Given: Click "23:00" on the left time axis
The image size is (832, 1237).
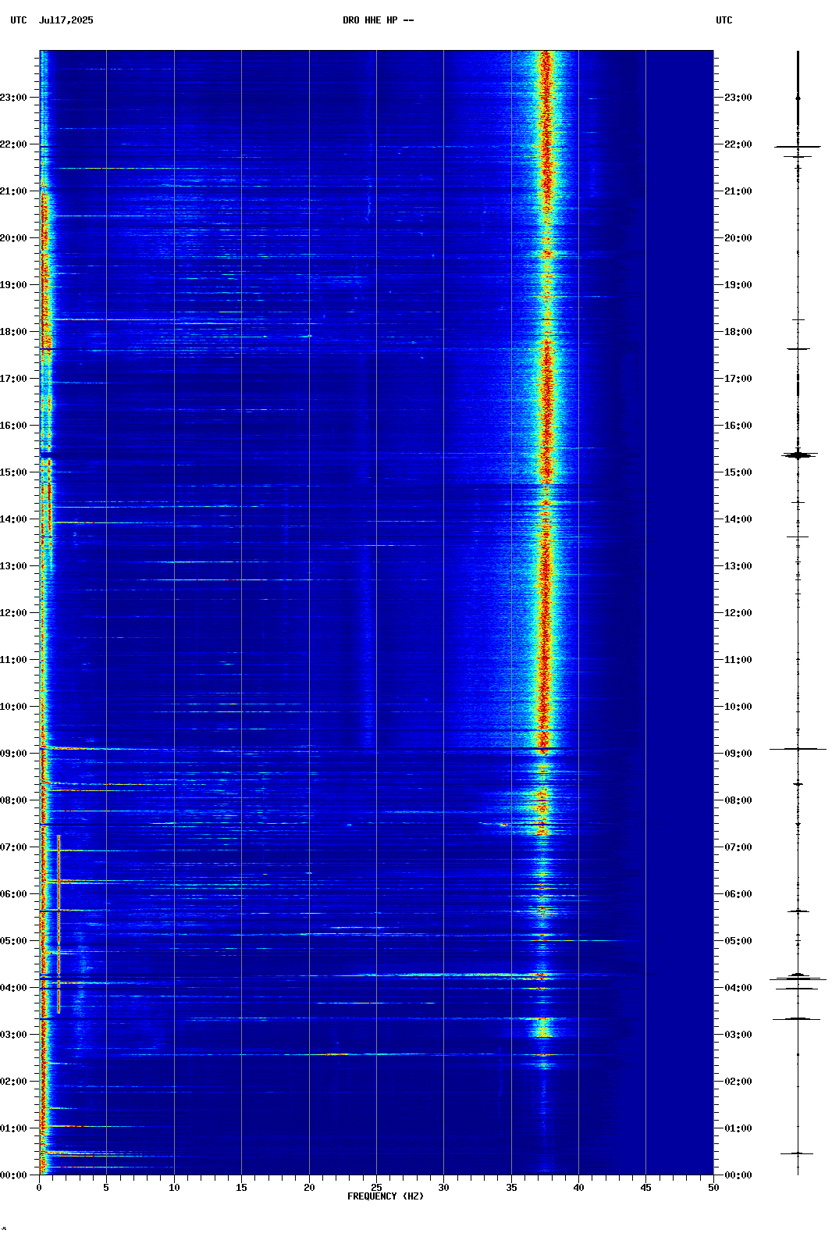Looking at the screenshot, I should [13, 98].
